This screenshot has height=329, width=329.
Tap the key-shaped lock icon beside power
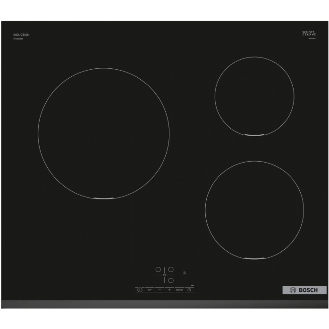(150, 290)
